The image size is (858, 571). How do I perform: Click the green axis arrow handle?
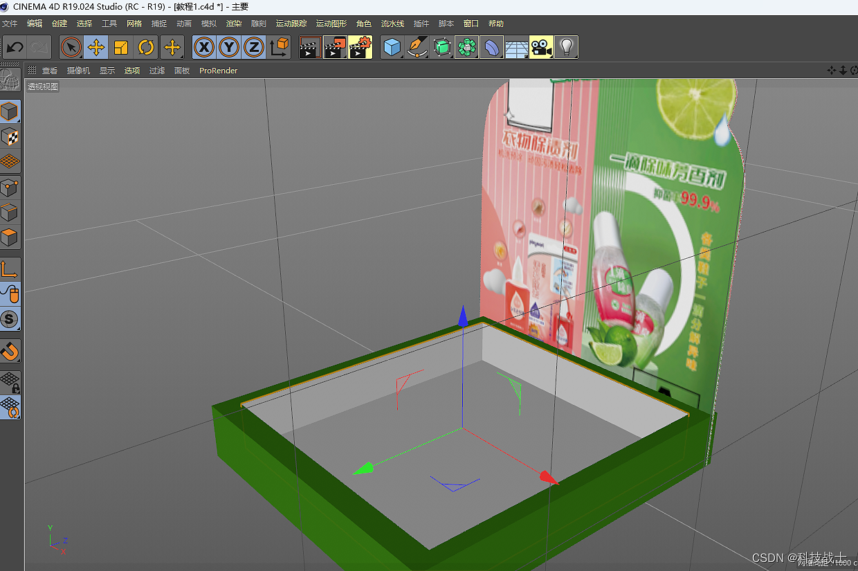[x=363, y=468]
